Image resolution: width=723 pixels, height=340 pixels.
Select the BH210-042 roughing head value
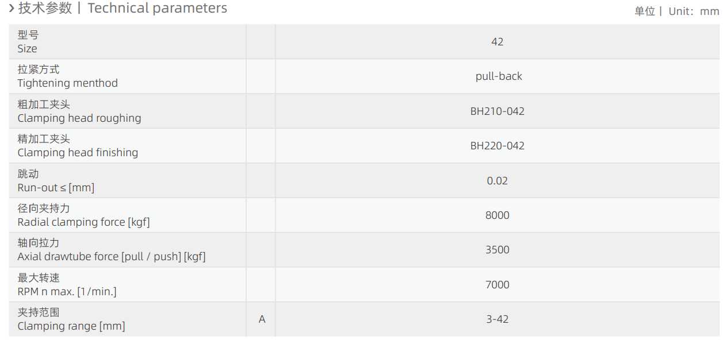click(x=498, y=111)
